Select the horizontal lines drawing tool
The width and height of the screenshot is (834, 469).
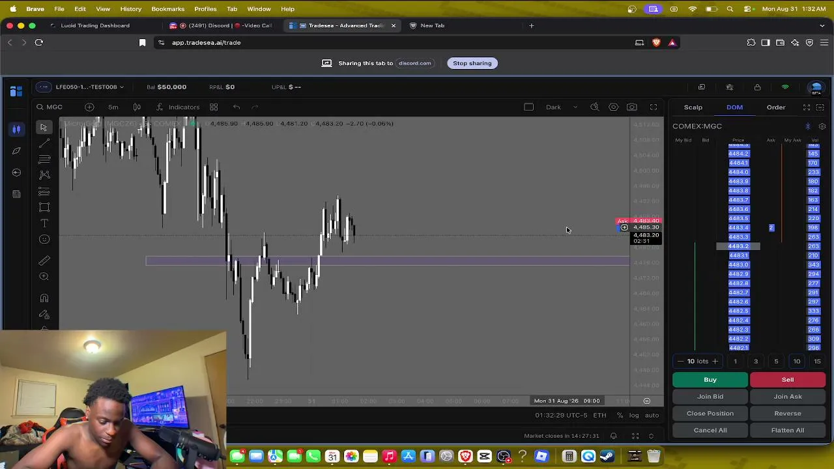(x=44, y=159)
